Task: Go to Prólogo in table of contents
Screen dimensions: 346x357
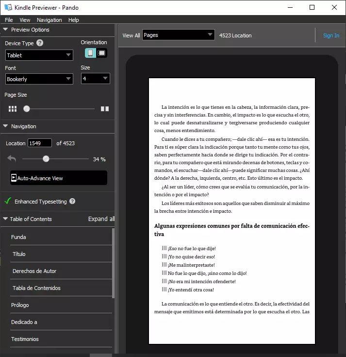Action: 61,305
